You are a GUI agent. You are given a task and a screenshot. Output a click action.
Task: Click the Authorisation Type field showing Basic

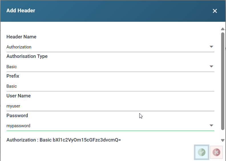[x=106, y=67]
